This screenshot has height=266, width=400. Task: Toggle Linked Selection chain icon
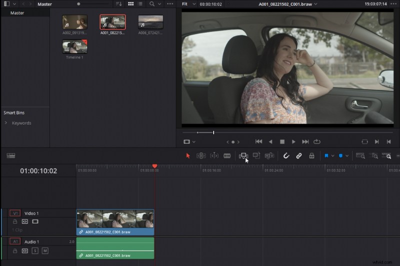[x=298, y=156]
